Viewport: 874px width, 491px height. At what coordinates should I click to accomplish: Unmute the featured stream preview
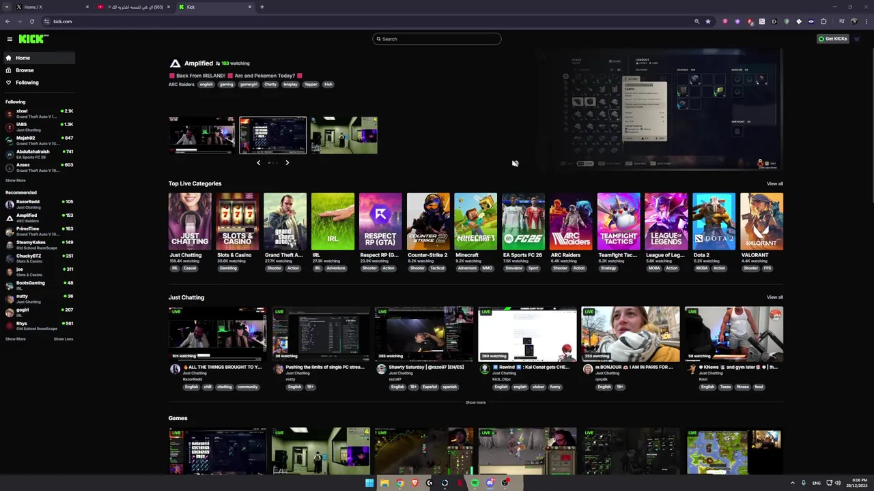(x=515, y=164)
